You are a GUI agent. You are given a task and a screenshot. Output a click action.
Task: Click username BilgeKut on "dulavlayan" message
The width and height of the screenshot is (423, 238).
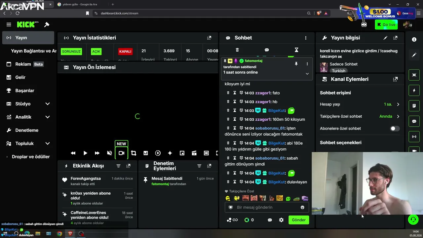277,182
